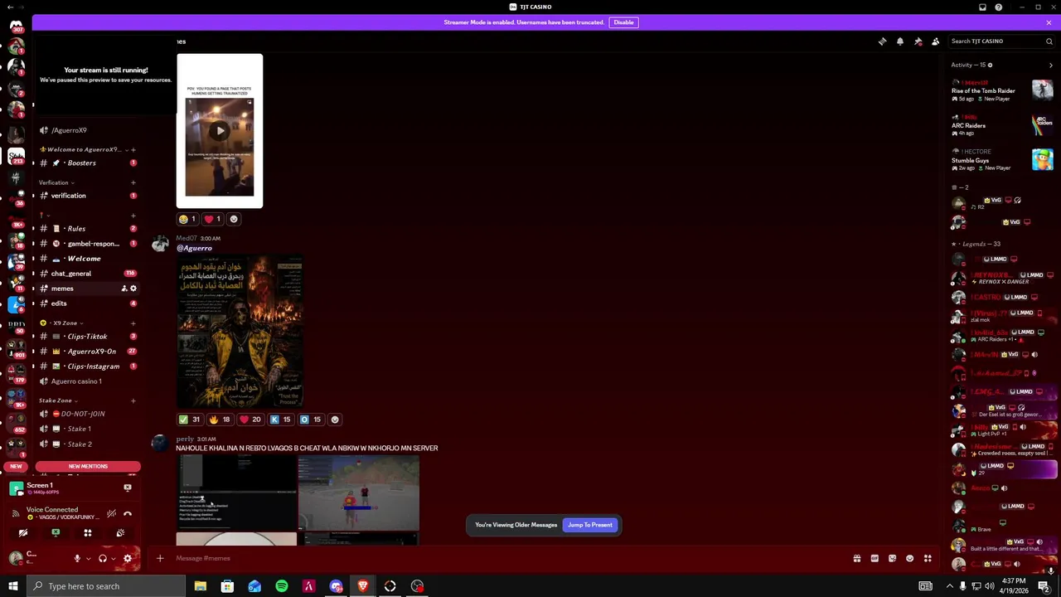Dismiss the Streamer Mode banner
Viewport: 1061px width, 597px height.
(1049, 22)
